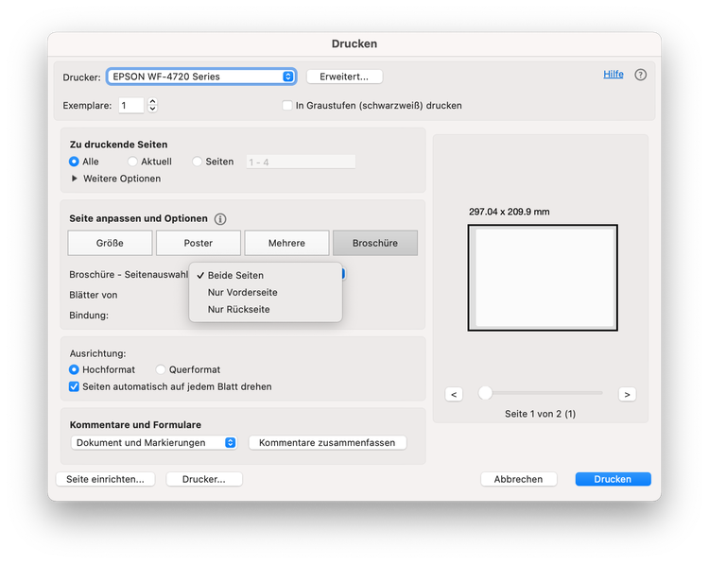
Task: Go to previous preview page arrow
Action: pos(454,394)
